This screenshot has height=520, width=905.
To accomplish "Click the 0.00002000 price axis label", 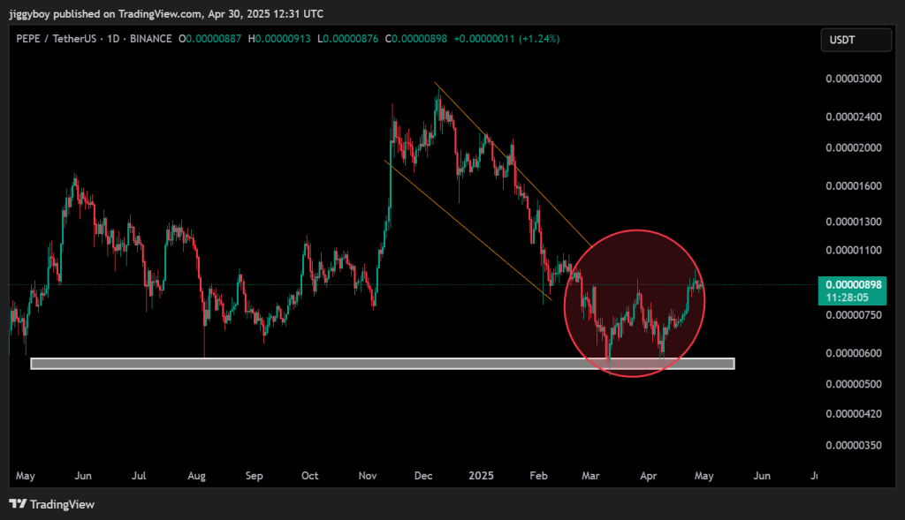I will coord(854,147).
